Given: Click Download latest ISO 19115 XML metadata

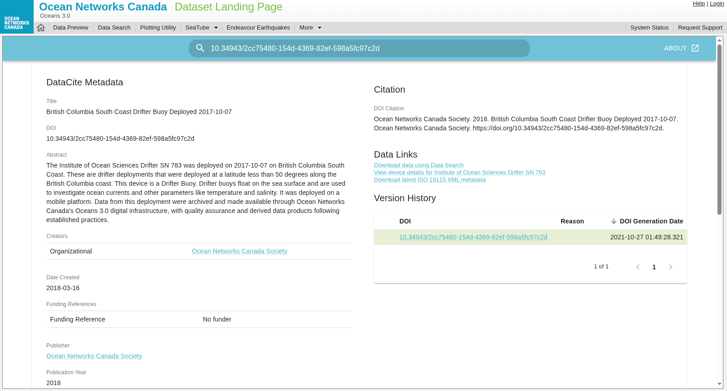Looking at the screenshot, I should pyautogui.click(x=430, y=180).
